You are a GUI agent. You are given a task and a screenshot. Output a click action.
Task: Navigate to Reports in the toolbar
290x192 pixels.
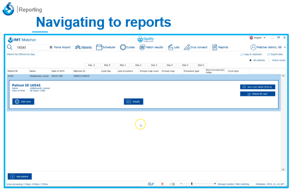[x=220, y=47]
